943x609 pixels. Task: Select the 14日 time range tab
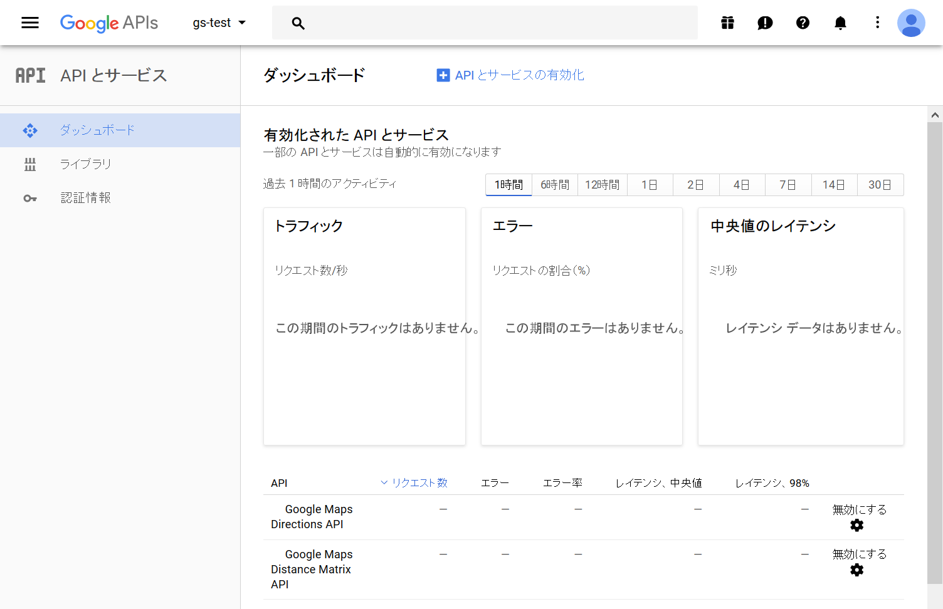(834, 185)
